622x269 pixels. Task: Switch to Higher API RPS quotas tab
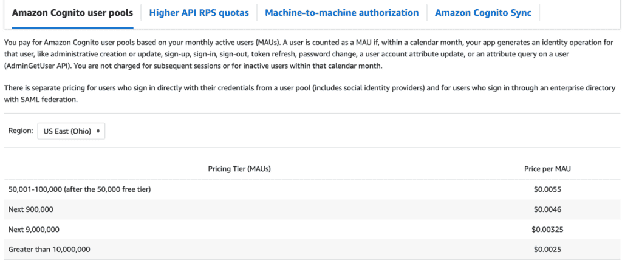[199, 13]
